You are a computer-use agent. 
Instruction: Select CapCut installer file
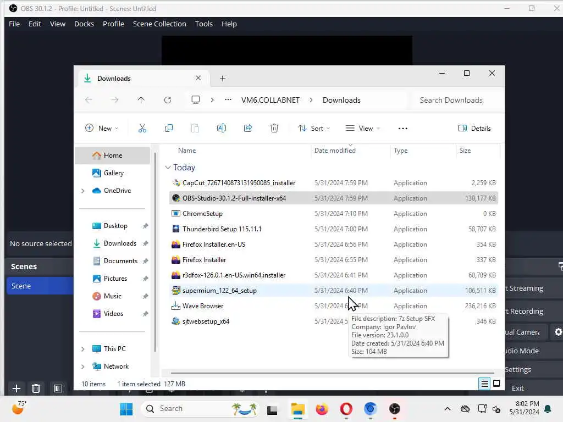pyautogui.click(x=333, y=182)
